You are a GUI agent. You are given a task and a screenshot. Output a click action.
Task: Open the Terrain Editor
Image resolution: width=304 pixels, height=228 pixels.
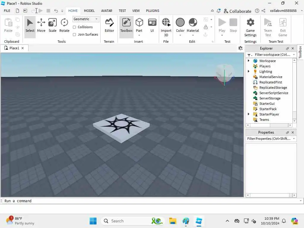click(109, 26)
